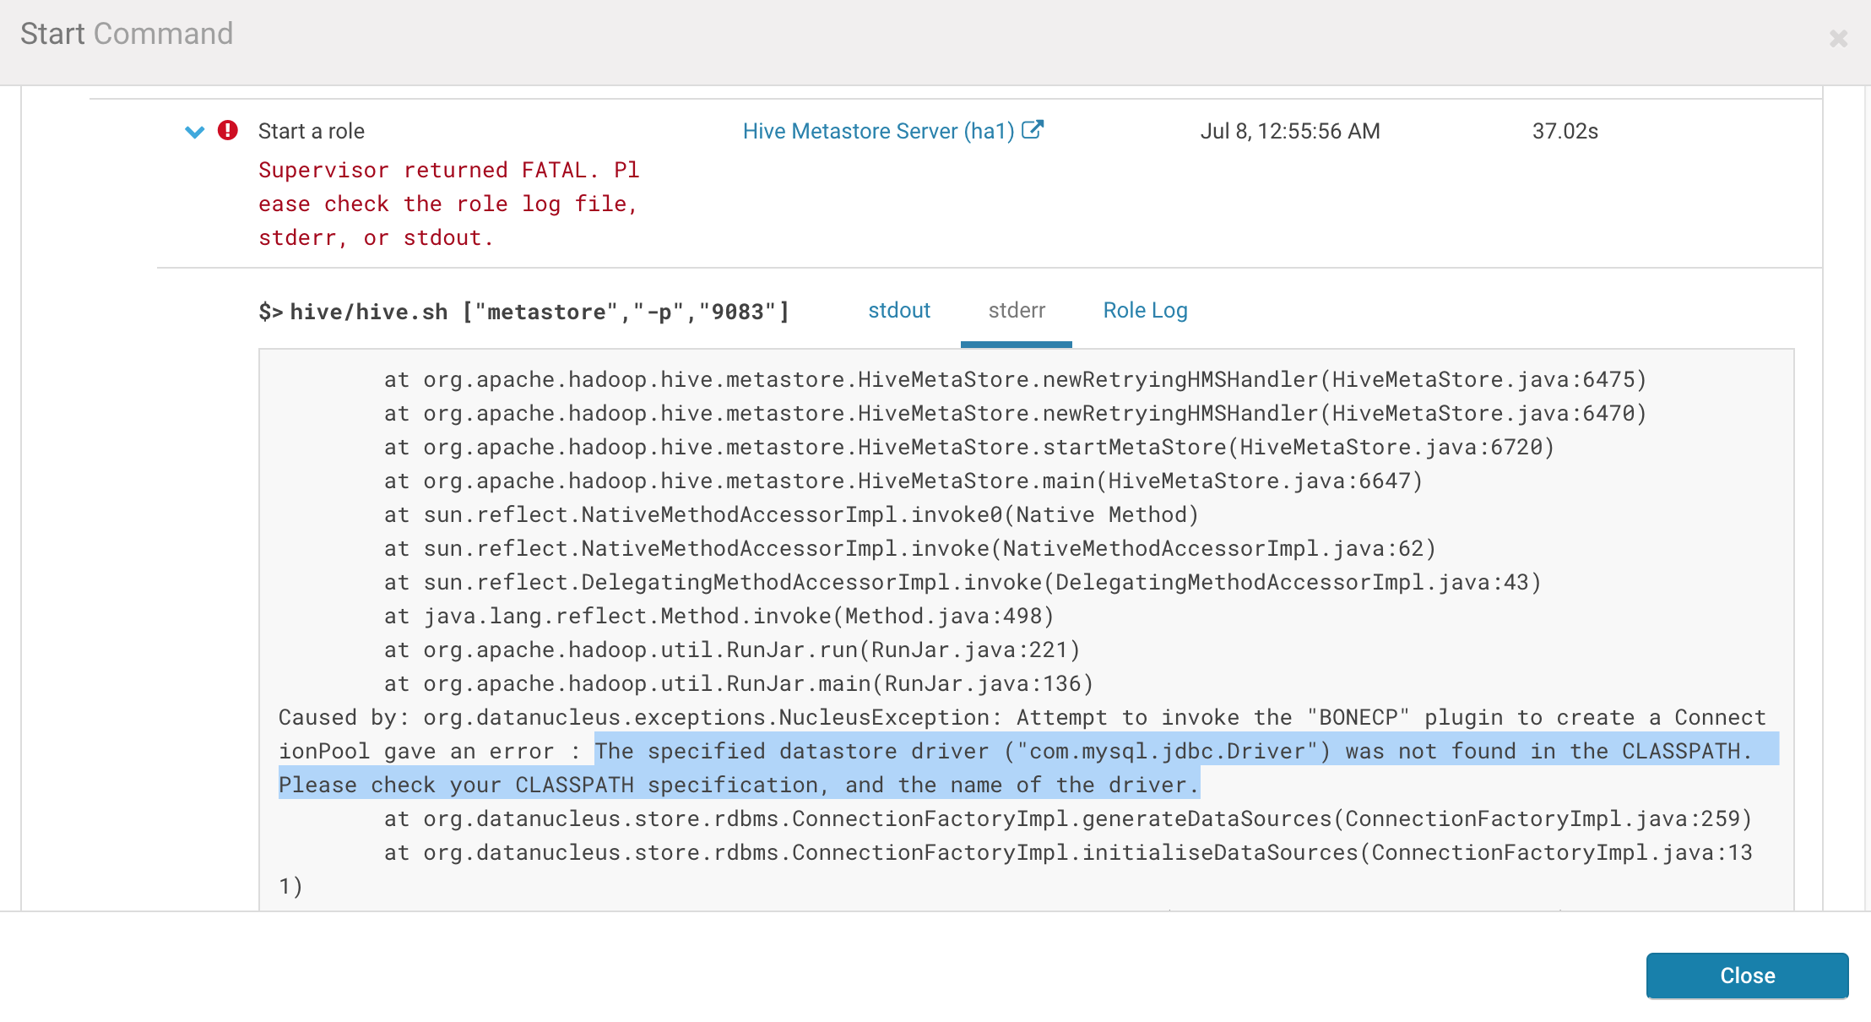Image resolution: width=1871 pixels, height=1022 pixels.
Task: Click the external link icon beside Hive Metastore Server
Action: pos(1033,129)
